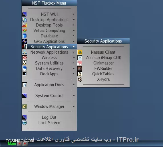Click the Desktop Tools scissors icon
The width and height of the screenshot is (163, 147).
pyautogui.click(x=25, y=25)
